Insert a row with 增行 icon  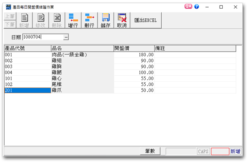[73, 20]
